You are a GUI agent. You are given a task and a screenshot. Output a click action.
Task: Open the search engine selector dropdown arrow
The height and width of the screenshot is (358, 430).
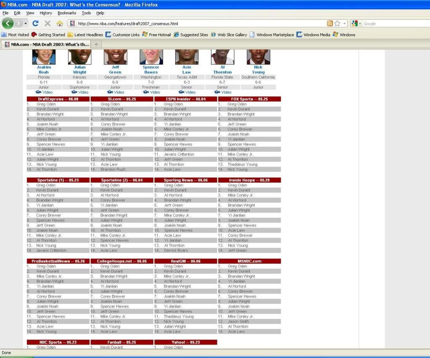pyautogui.click(x=360, y=24)
